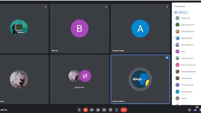Click the muted mic icon on Виктор tile
201x113 pixels.
click(x=106, y=7)
